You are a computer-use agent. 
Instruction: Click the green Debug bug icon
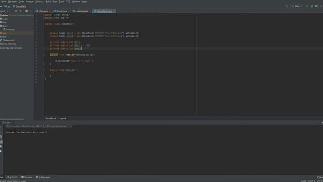coord(312,6)
